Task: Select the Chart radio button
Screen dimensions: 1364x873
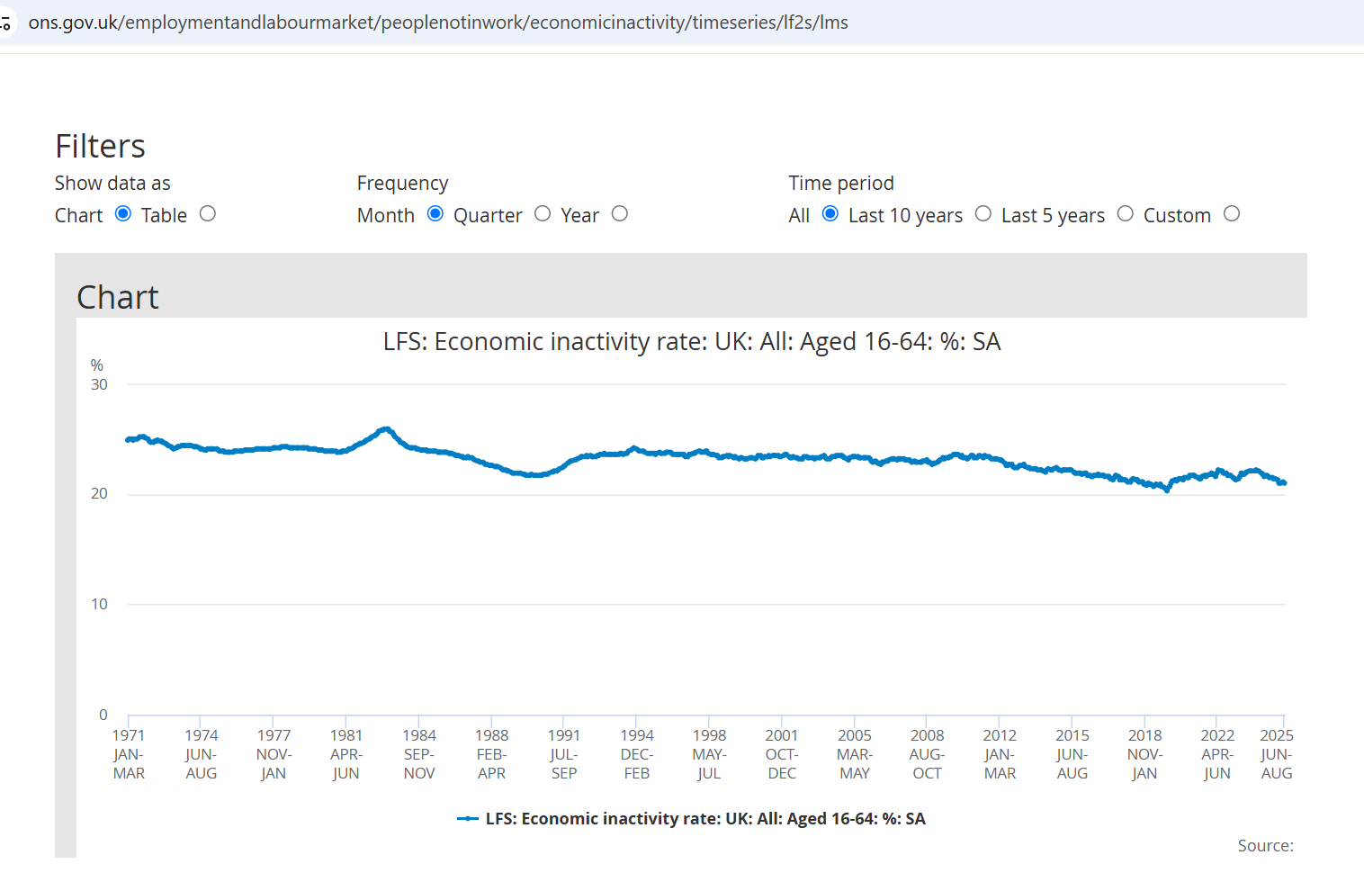Action: pos(123,214)
